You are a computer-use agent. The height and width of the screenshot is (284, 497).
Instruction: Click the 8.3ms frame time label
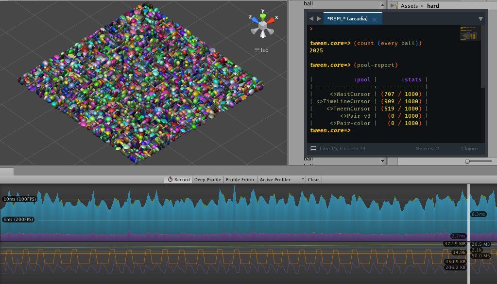[479, 214]
